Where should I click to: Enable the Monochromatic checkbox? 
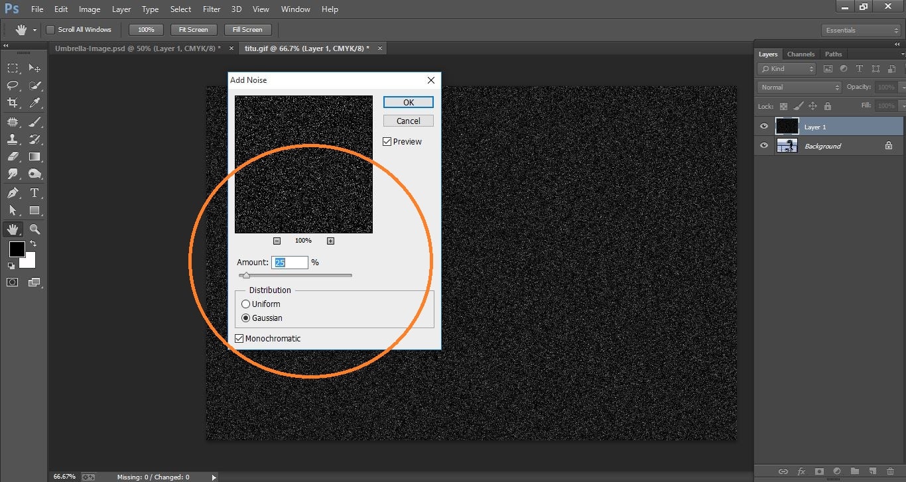239,338
